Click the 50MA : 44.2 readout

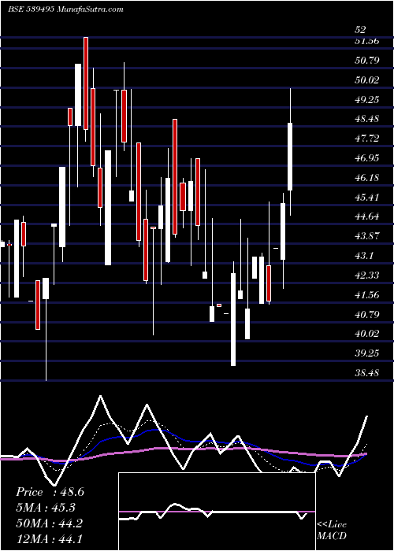[x=49, y=523]
